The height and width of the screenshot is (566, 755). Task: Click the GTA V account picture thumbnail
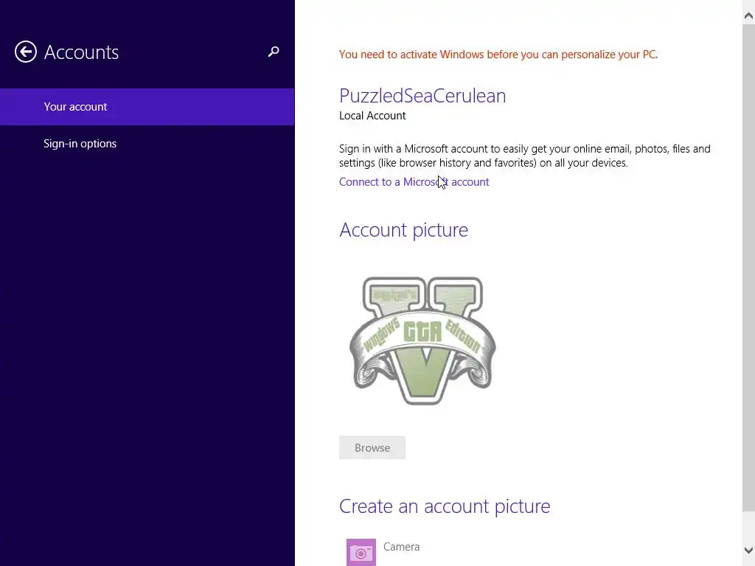coord(422,340)
